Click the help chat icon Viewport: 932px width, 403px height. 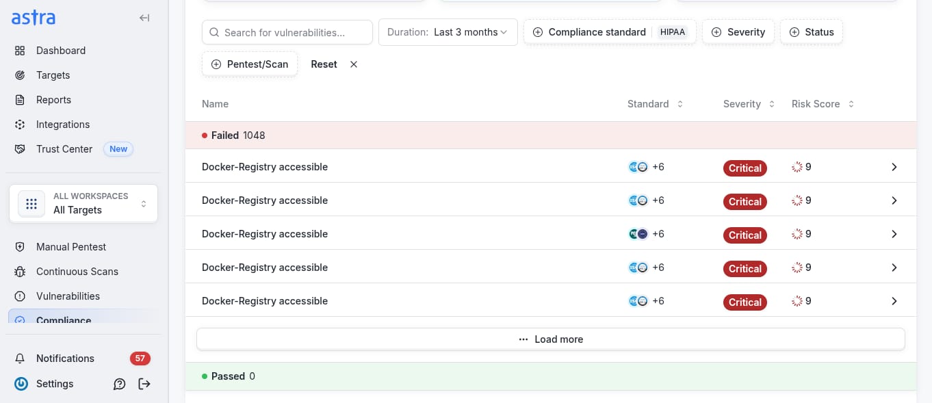[120, 384]
